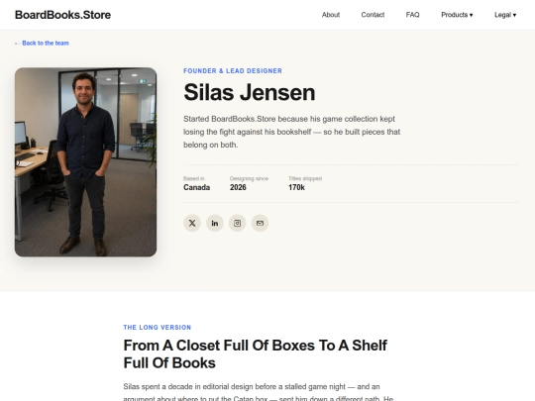The height and width of the screenshot is (401, 535).
Task: Open the Instagram profile icon
Action: (x=237, y=223)
